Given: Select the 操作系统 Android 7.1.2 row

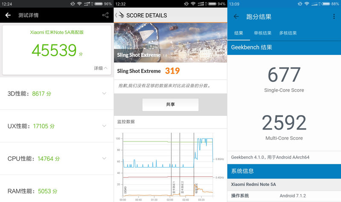Looking at the screenshot, I should click(x=284, y=196).
